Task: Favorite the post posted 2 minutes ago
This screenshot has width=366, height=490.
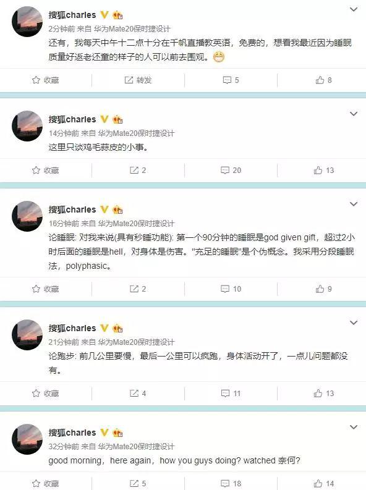Action: click(46, 80)
